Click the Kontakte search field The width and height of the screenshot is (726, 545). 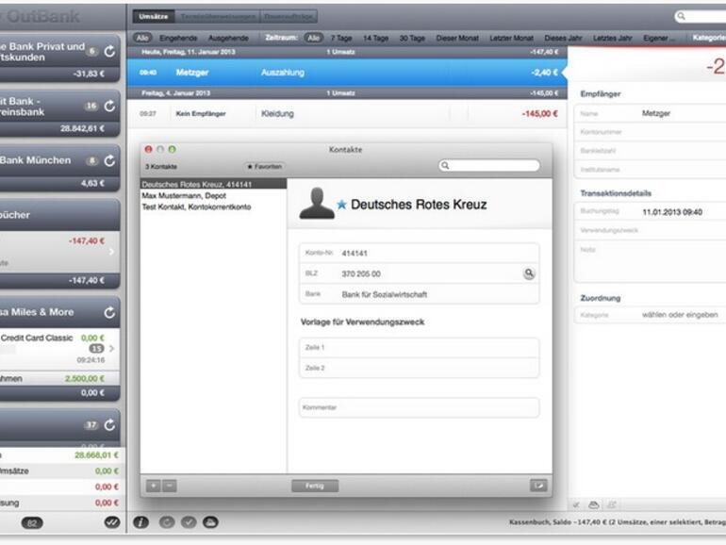489,165
